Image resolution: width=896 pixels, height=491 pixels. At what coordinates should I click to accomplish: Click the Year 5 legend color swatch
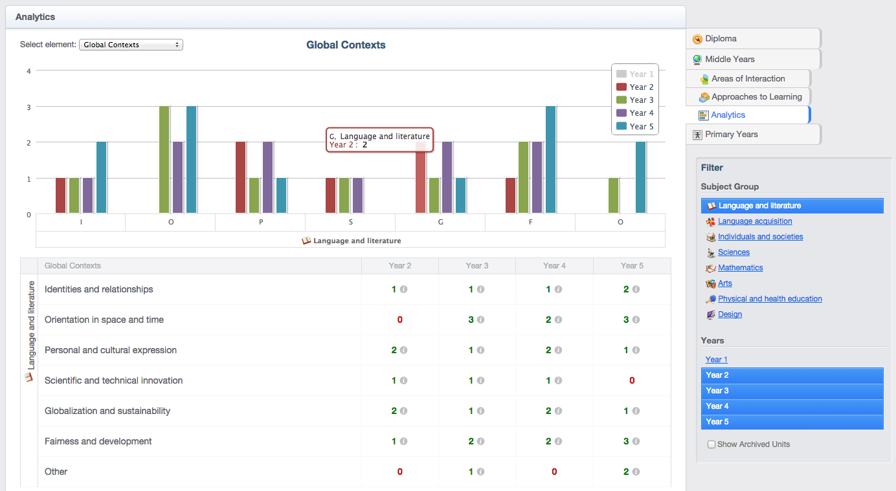tap(622, 126)
